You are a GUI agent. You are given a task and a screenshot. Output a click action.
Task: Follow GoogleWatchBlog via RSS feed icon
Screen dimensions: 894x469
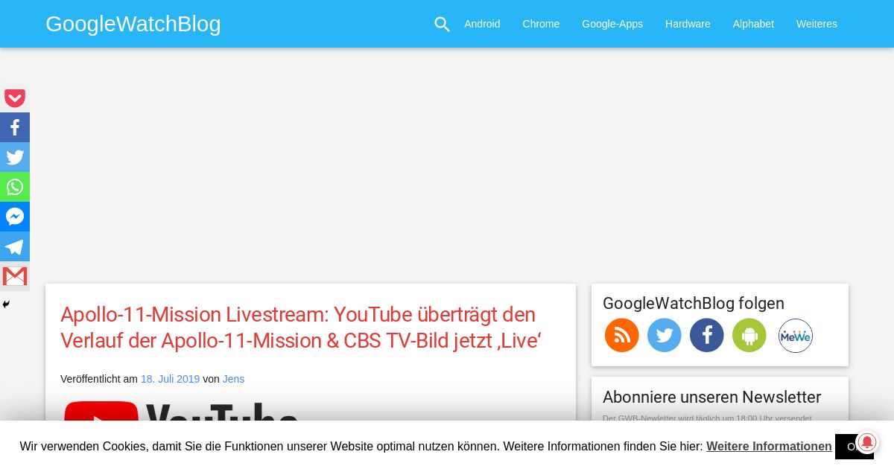click(x=622, y=335)
